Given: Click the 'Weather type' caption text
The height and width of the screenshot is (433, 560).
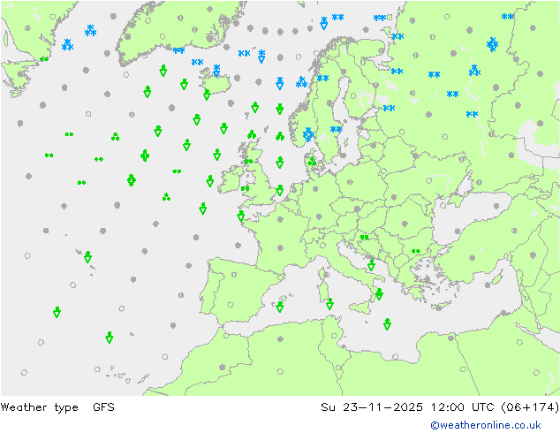Looking at the screenshot, I should point(39,407).
